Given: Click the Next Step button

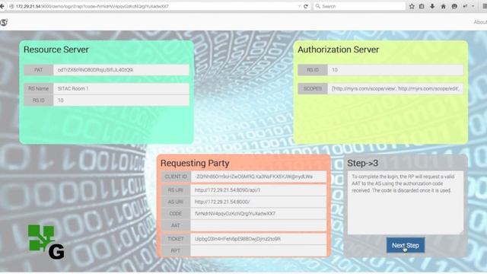Looking at the screenshot, I should point(406,245).
